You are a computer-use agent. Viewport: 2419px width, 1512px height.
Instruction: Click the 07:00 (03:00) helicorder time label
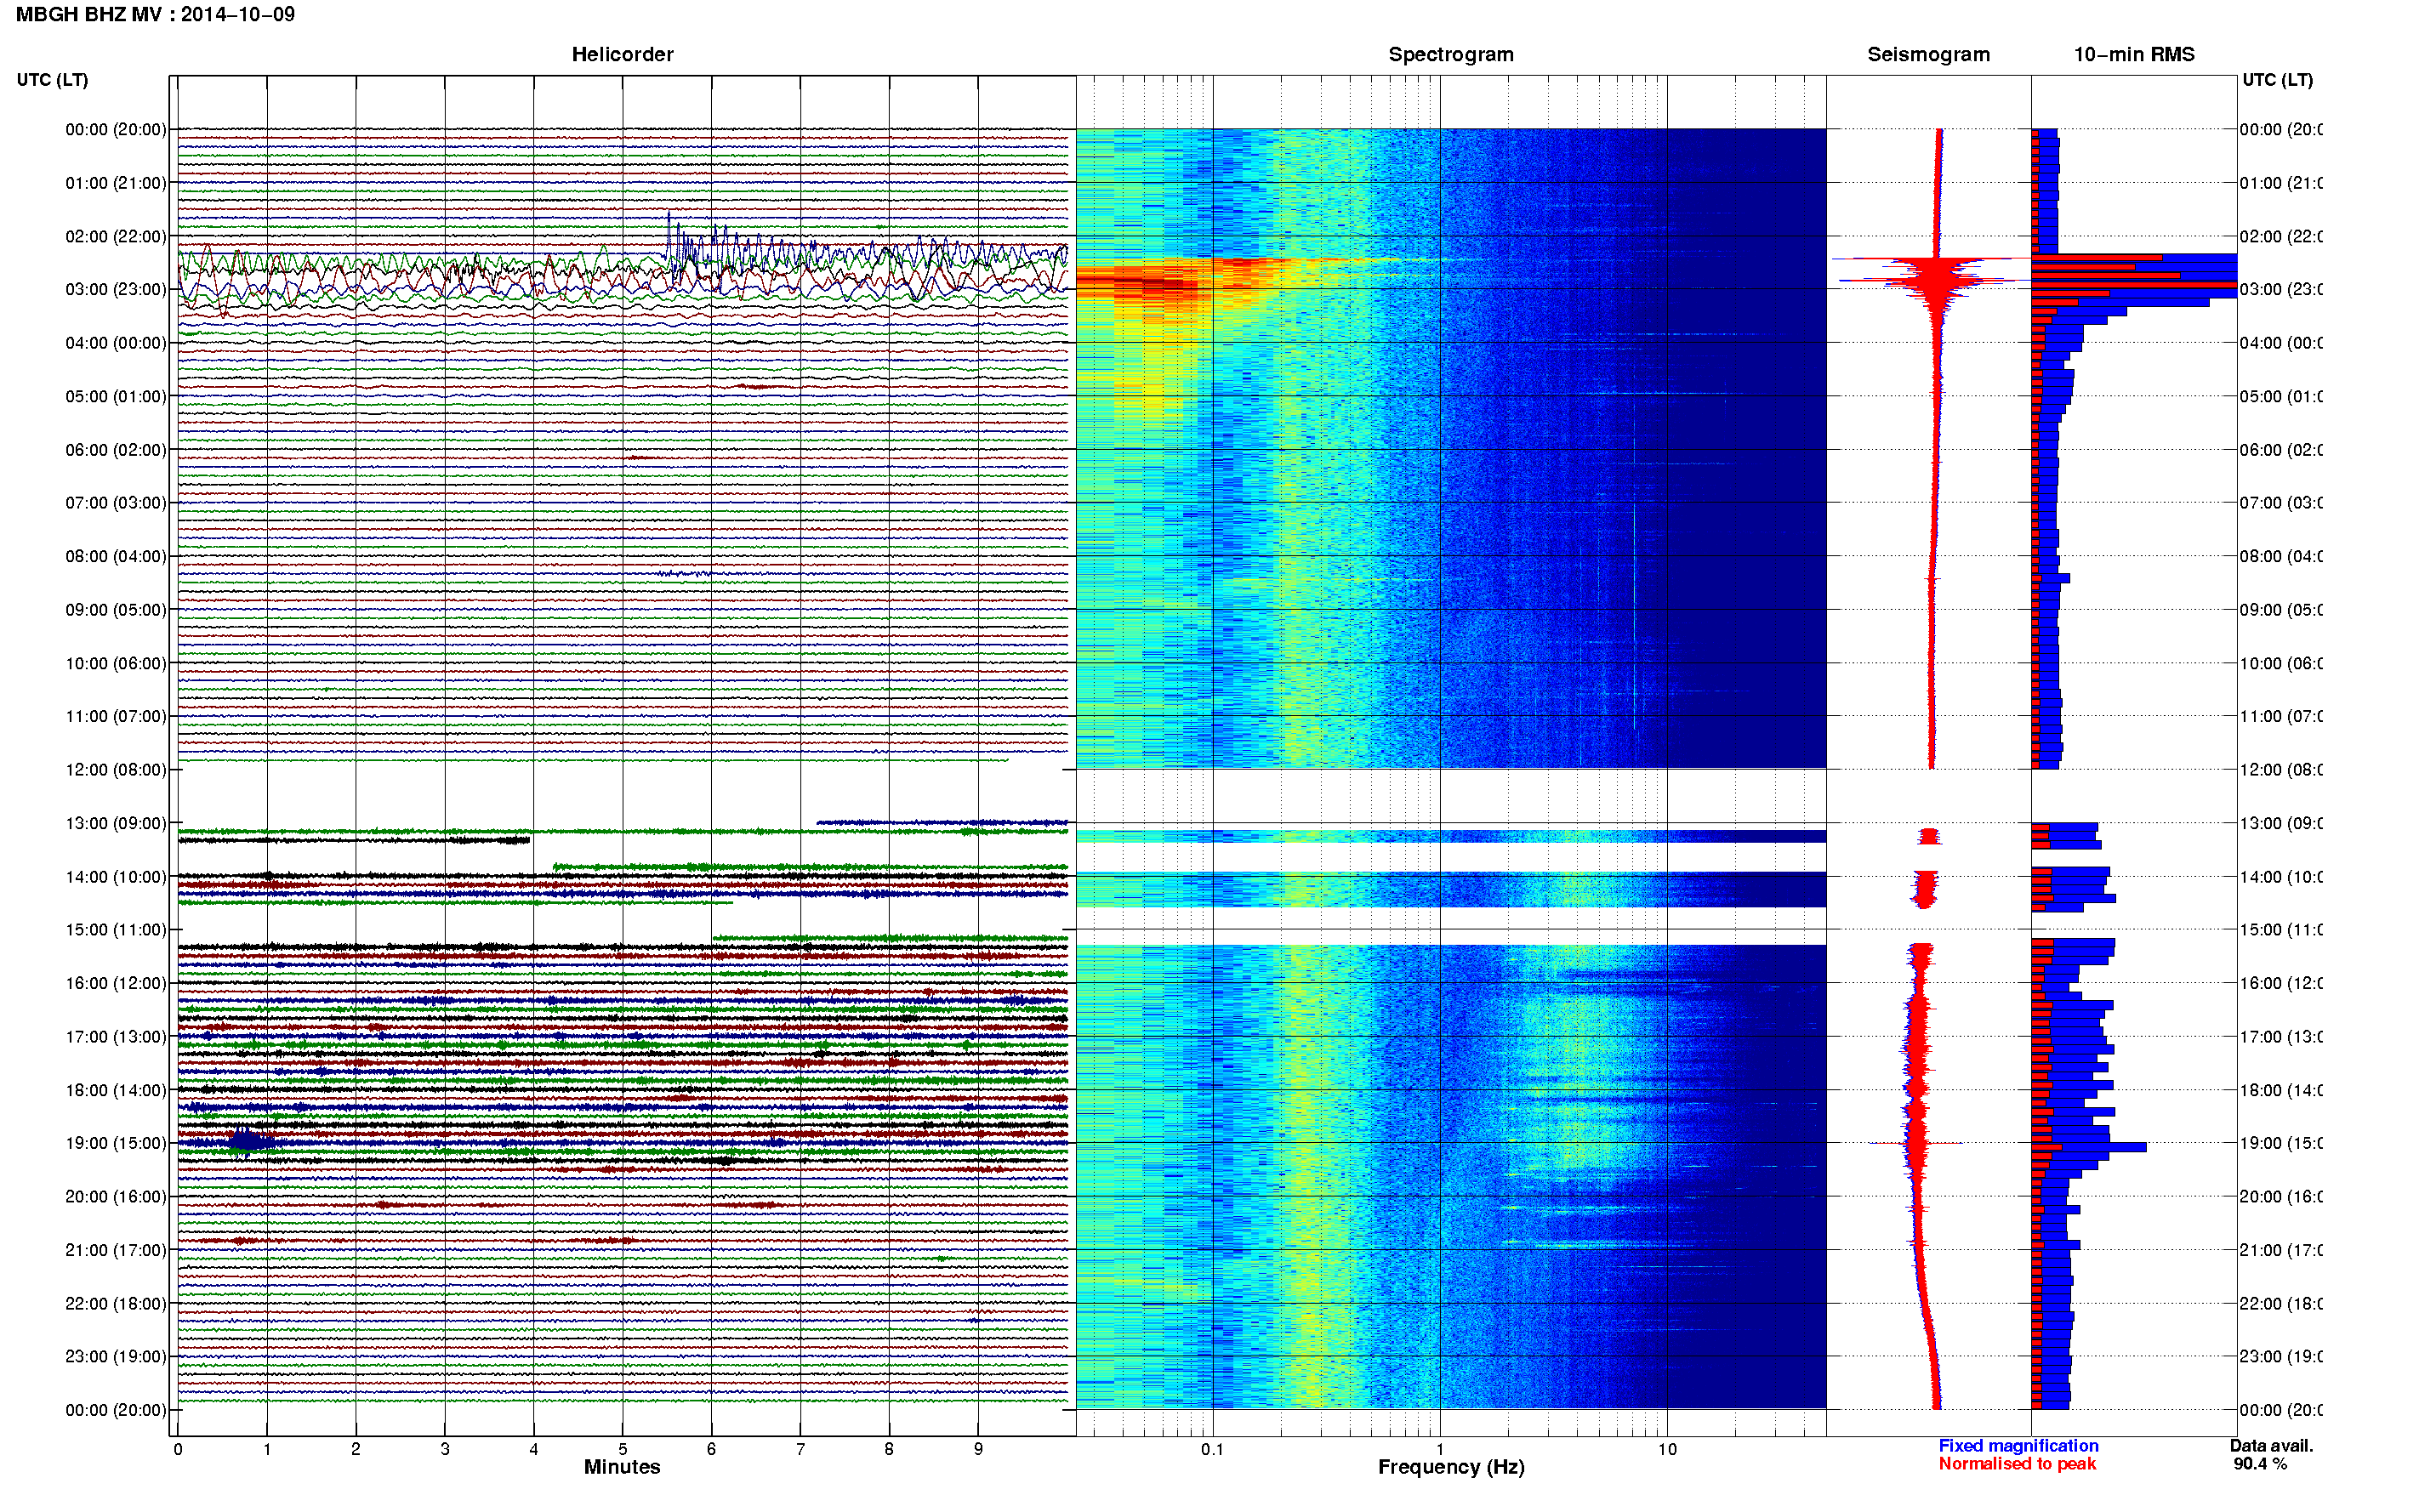coord(116,503)
